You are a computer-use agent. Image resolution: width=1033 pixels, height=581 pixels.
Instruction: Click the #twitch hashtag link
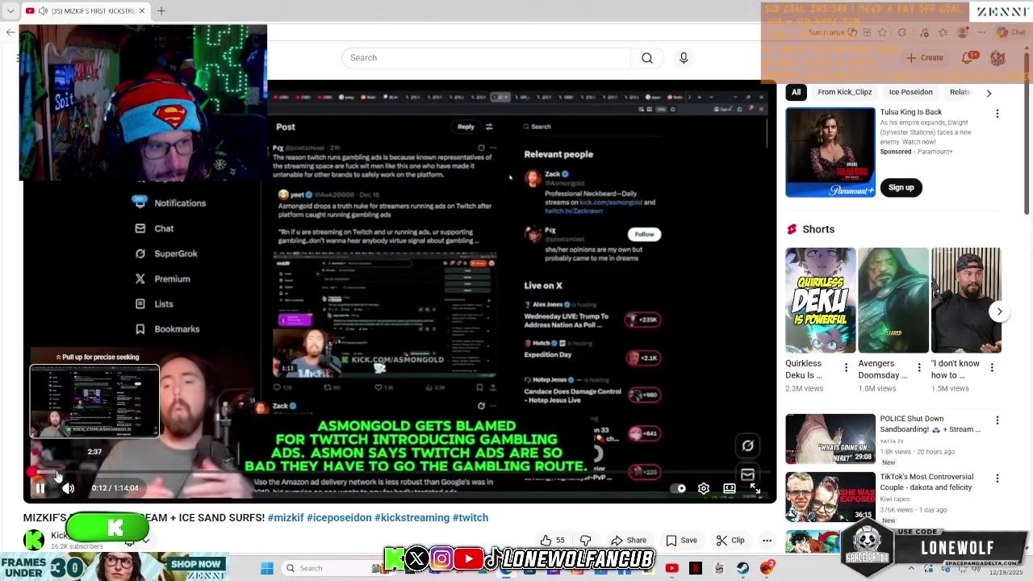pyautogui.click(x=470, y=518)
